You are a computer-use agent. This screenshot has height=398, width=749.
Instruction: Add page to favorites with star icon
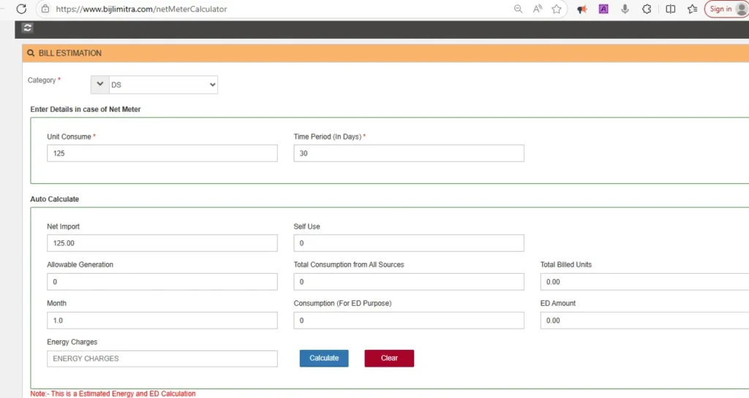click(557, 9)
